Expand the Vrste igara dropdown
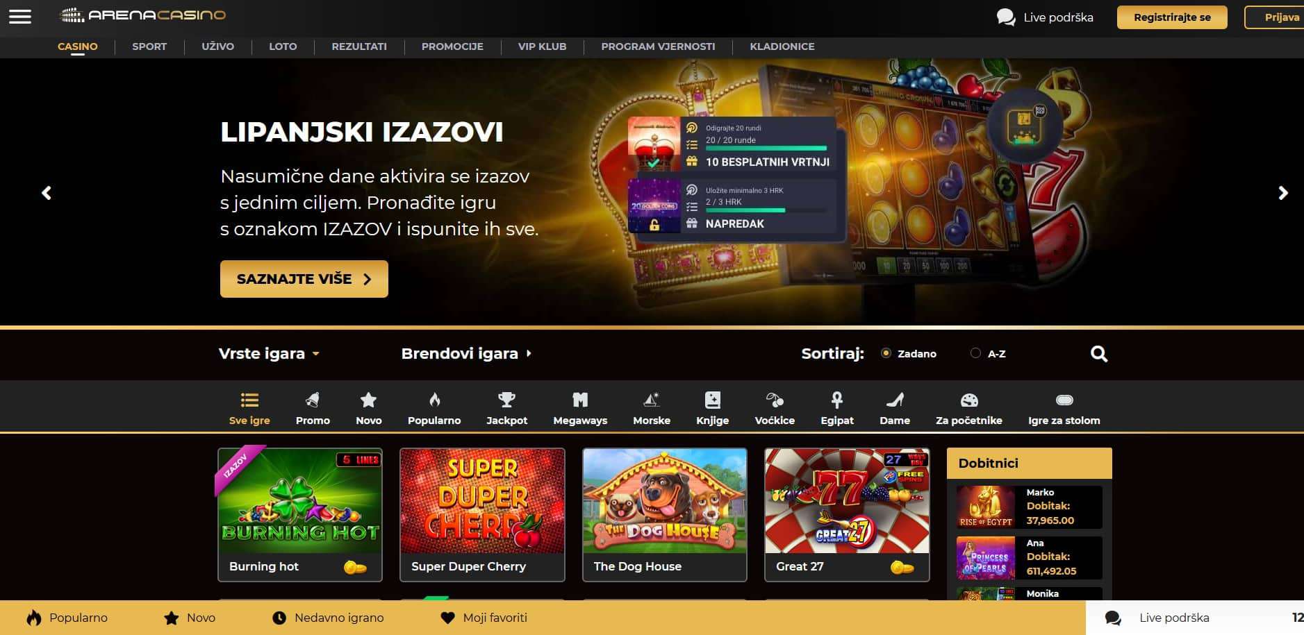 (269, 353)
